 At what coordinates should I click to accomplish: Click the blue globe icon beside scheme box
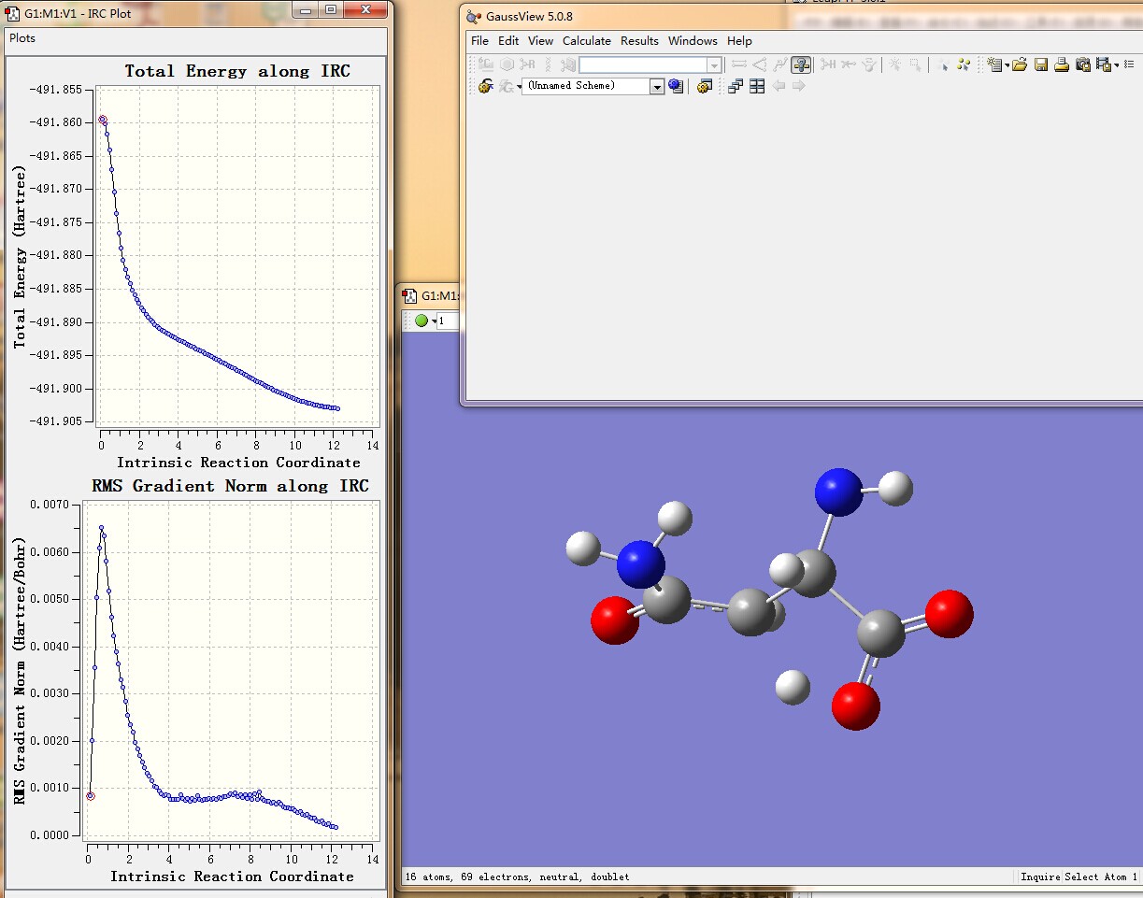[x=676, y=86]
